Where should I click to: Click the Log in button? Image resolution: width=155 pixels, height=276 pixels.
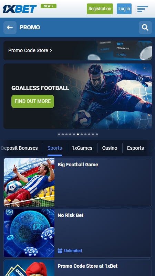click(124, 9)
